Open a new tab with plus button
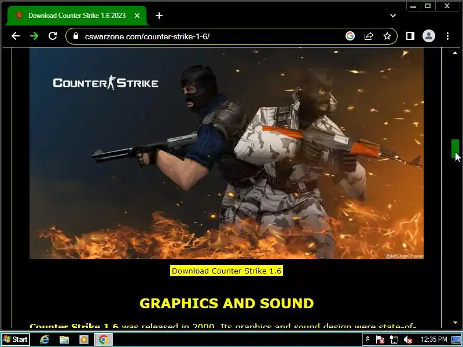 coord(159,16)
